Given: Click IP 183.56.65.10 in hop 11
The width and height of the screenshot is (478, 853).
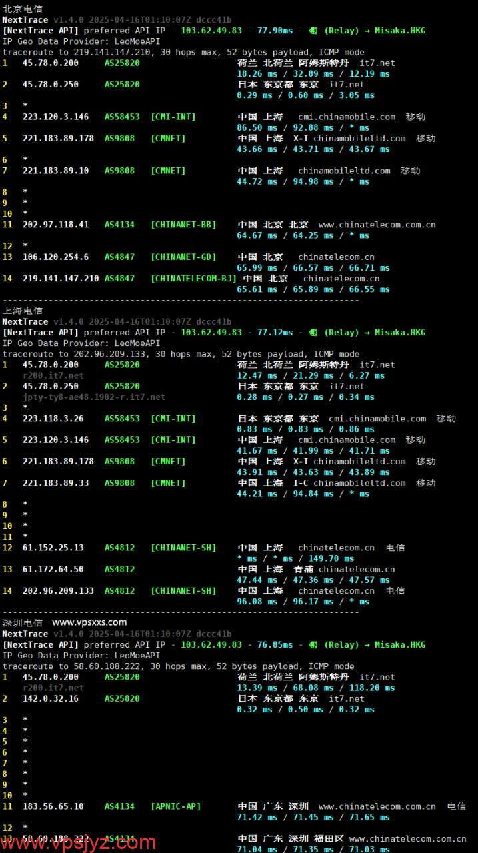Looking at the screenshot, I should 53,806.
